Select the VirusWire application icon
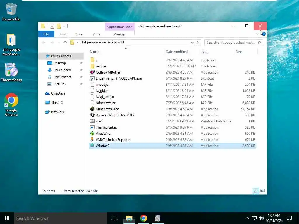 [92, 133]
